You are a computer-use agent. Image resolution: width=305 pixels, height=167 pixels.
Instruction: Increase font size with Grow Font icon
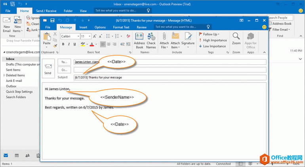95,36
